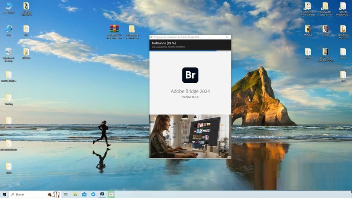Click the installer promo photo
Image resolution: width=352 pixels, height=198 pixels.
190,136
